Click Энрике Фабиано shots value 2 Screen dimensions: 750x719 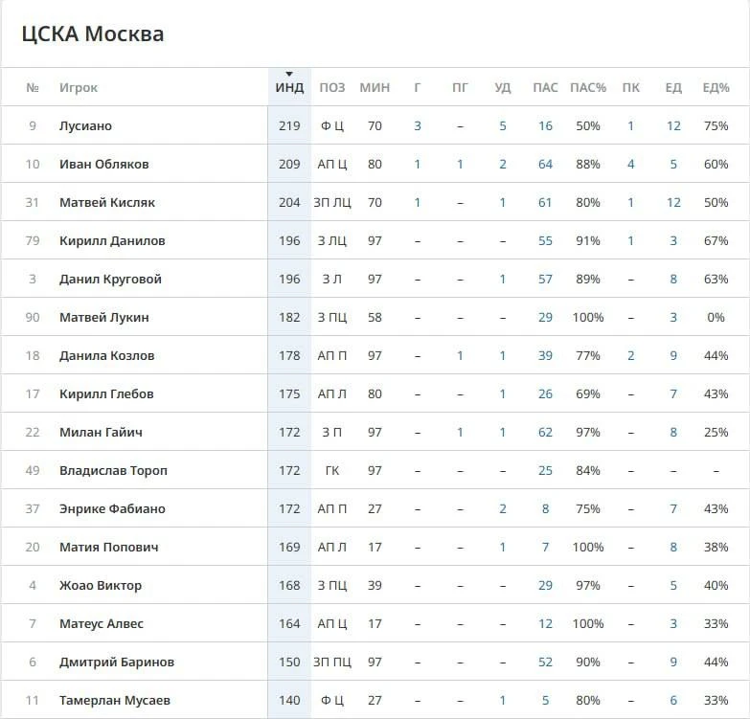click(x=502, y=508)
